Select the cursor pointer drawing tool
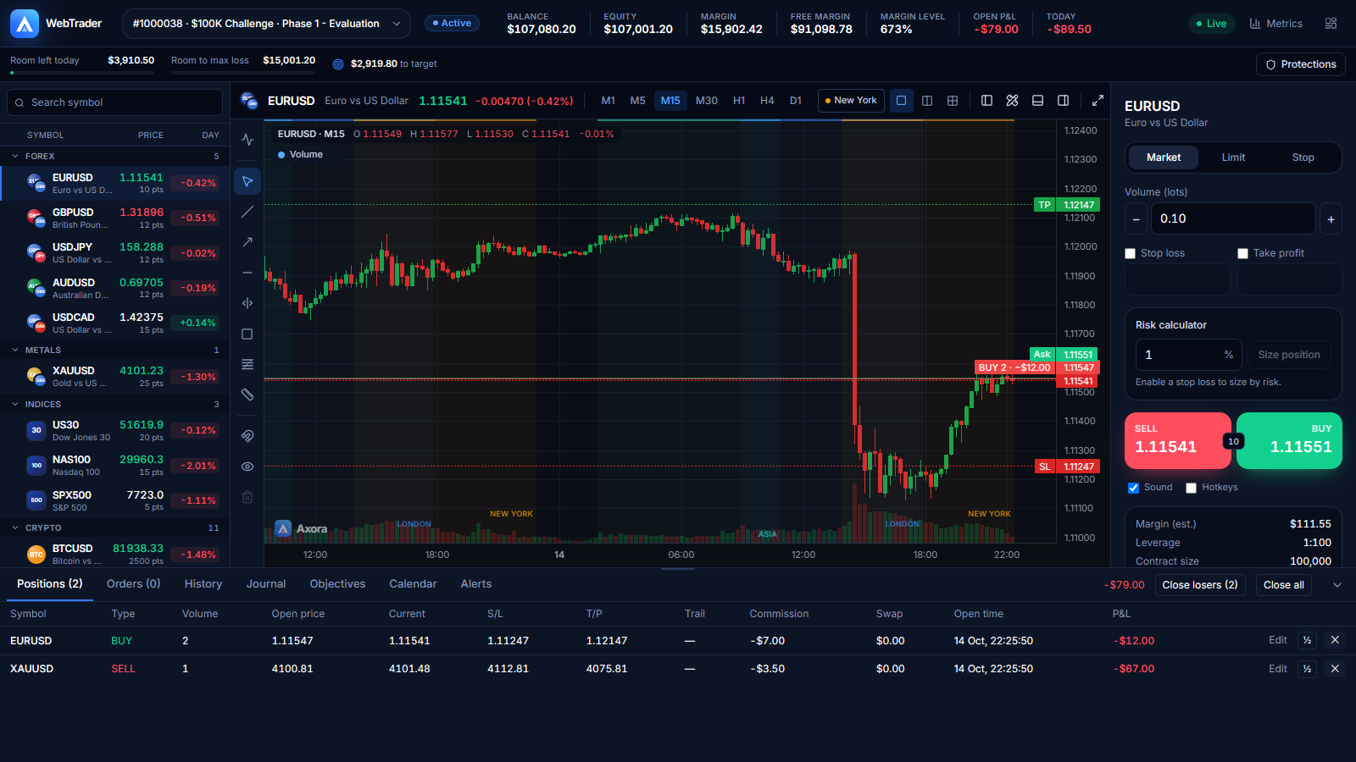Screen dimensions: 1356x762 pyautogui.click(x=247, y=181)
